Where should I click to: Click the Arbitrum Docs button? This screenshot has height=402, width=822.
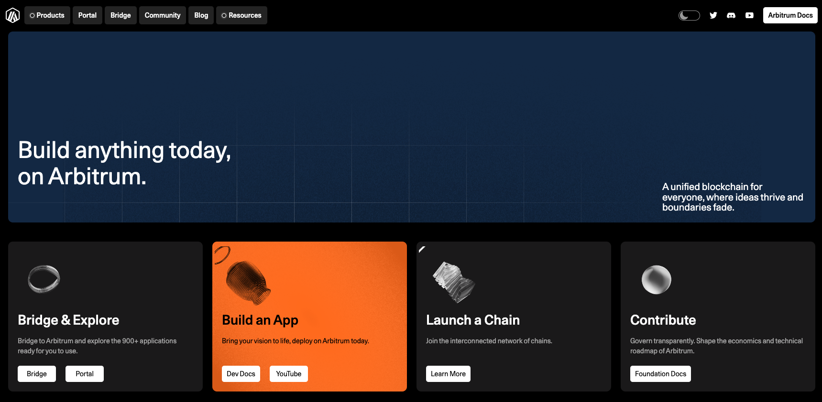point(790,15)
